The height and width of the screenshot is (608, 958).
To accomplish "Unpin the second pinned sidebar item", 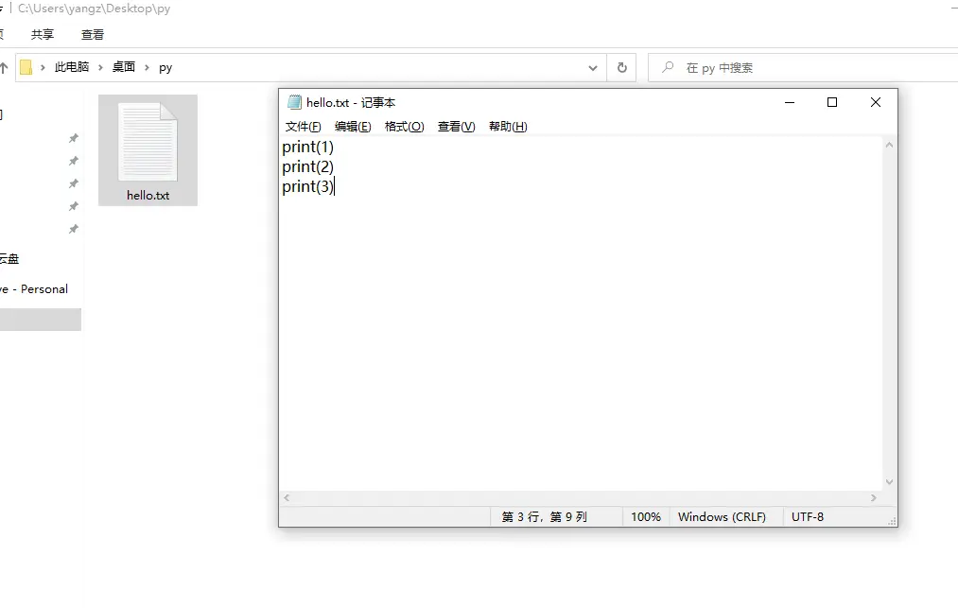I will 74,161.
